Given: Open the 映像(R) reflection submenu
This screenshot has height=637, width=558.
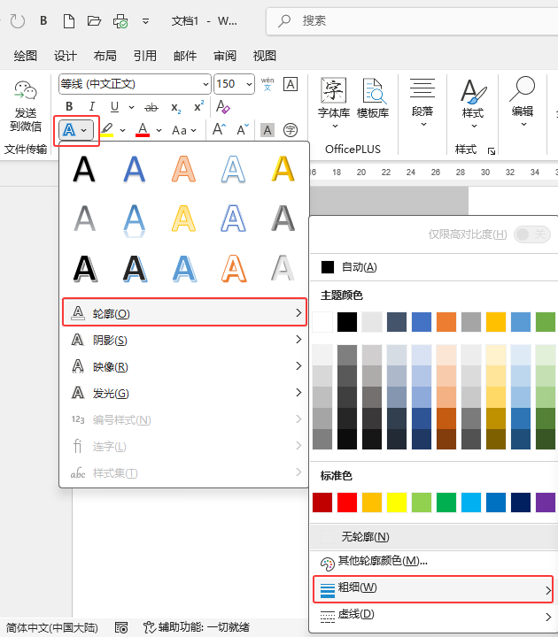Looking at the screenshot, I should point(184,366).
